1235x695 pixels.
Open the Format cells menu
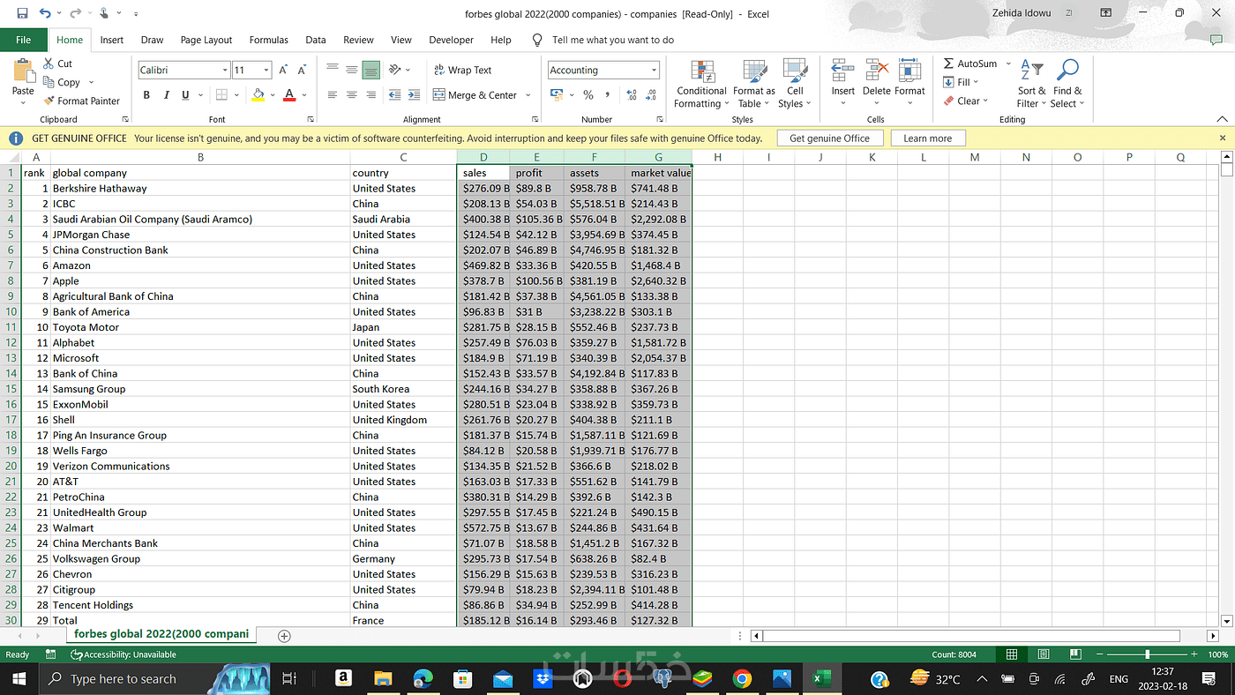click(x=909, y=84)
